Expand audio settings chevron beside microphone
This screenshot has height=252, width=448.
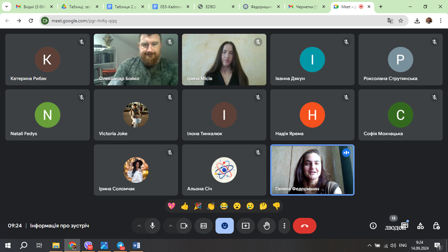139,226
